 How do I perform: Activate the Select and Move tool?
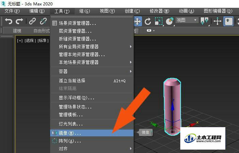pyautogui.click(x=138, y=21)
